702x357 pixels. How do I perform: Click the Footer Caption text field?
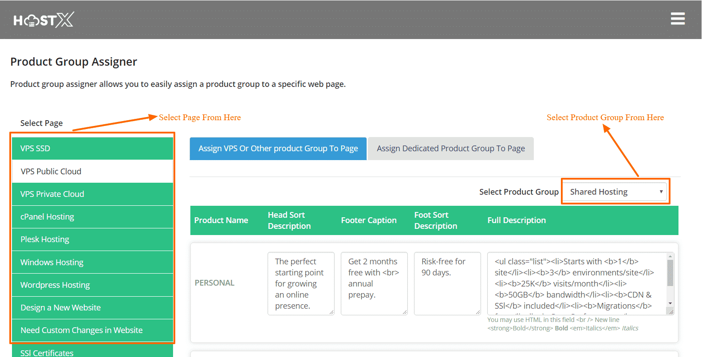[x=374, y=283]
